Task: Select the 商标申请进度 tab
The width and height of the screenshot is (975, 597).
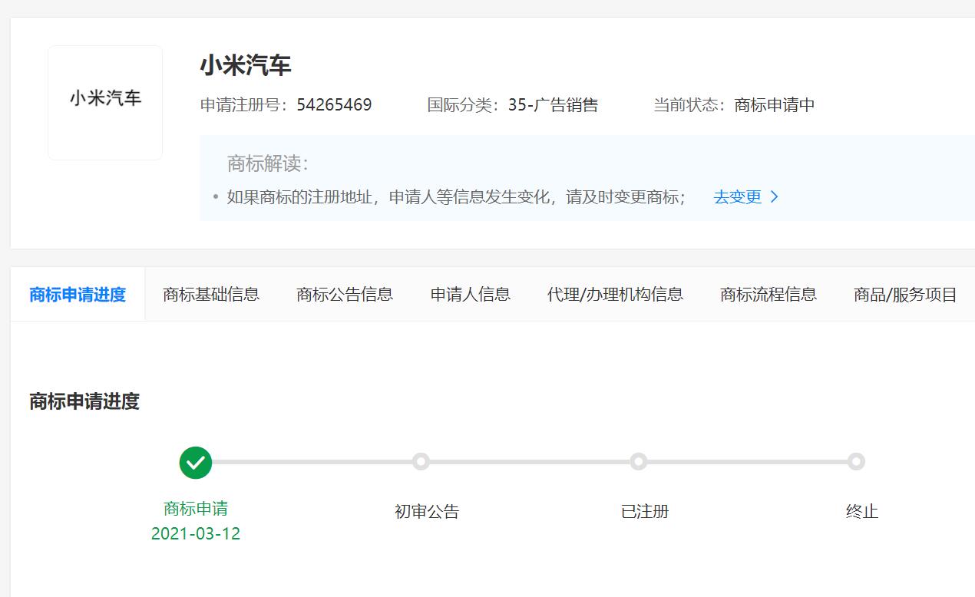Action: 78,294
